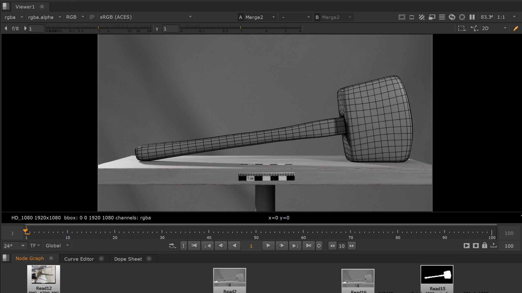Click the proxy mode overlapping-squares icon
This screenshot has height=293, width=522.
[432, 17]
